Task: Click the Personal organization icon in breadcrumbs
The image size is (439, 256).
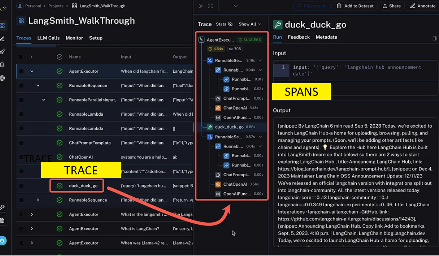Action: point(20,6)
